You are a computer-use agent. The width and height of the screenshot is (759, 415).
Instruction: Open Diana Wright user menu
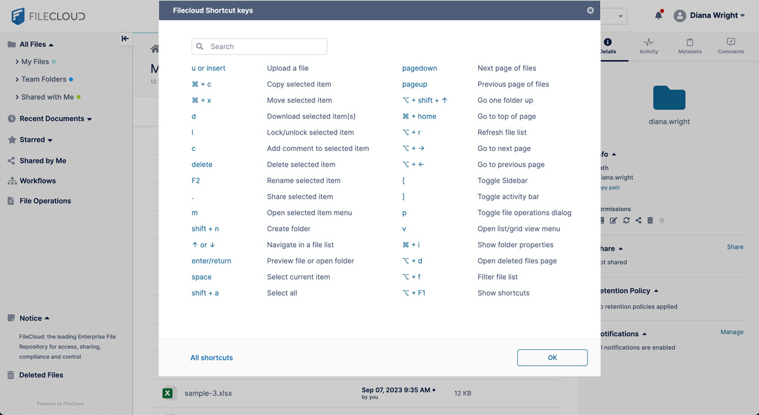point(717,16)
